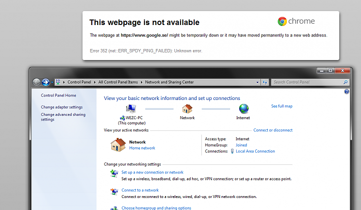Click the WEZC-PC computer icon
Image resolution: width=361 pixels, height=210 pixels.
coord(131,109)
